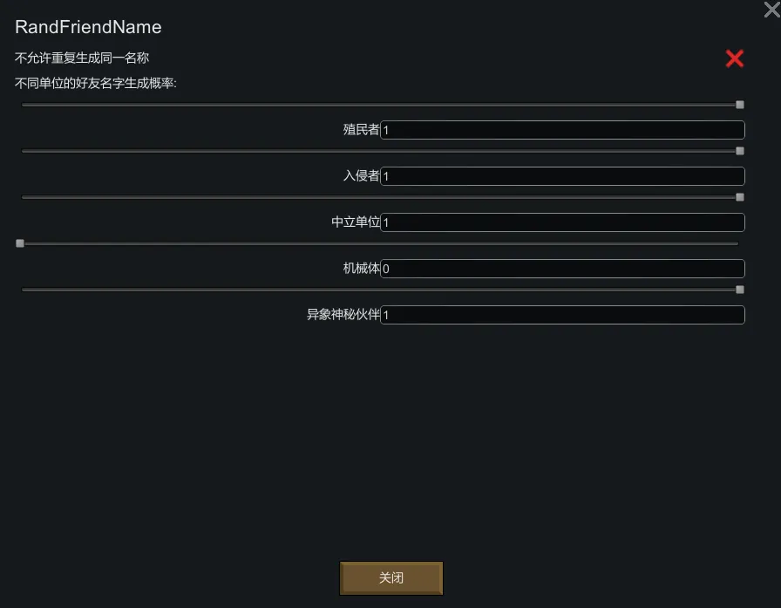Click the 异象神秘伙伴 probability slider handle
Viewport: 781px width, 608px height.
(740, 290)
